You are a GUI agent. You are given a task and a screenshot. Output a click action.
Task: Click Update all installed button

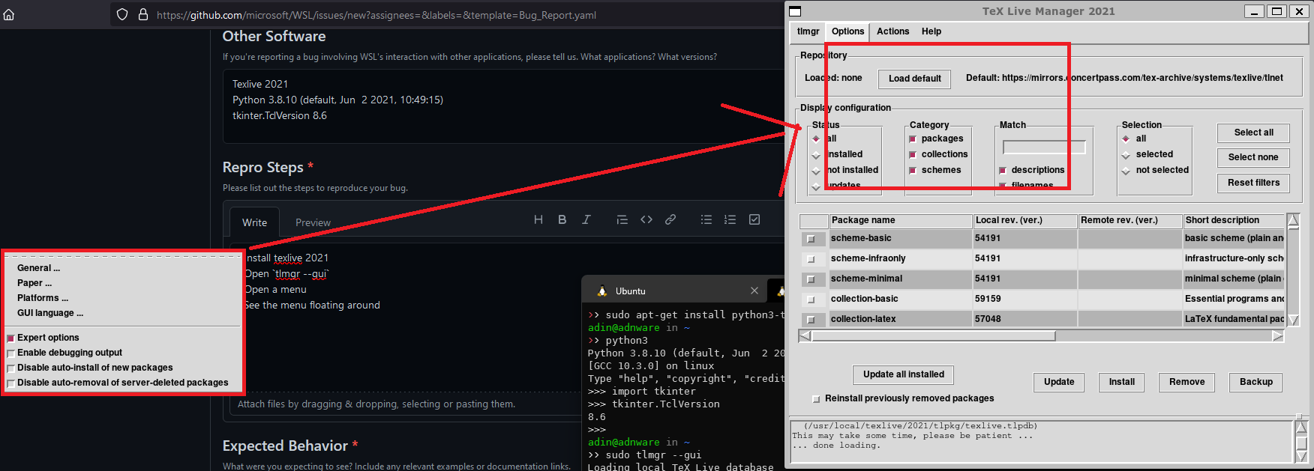pos(904,374)
